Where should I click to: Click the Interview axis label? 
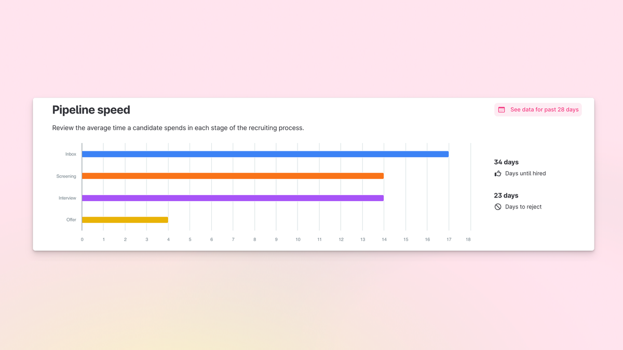(x=67, y=198)
